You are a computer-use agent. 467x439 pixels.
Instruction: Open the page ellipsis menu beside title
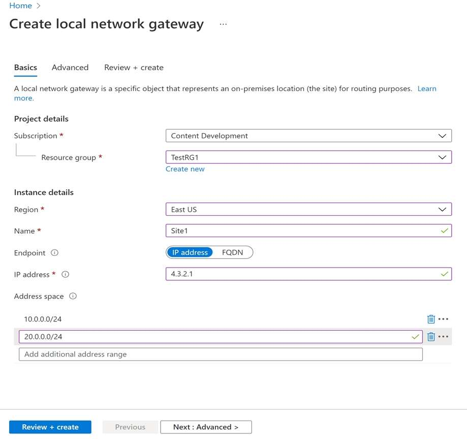point(223,24)
